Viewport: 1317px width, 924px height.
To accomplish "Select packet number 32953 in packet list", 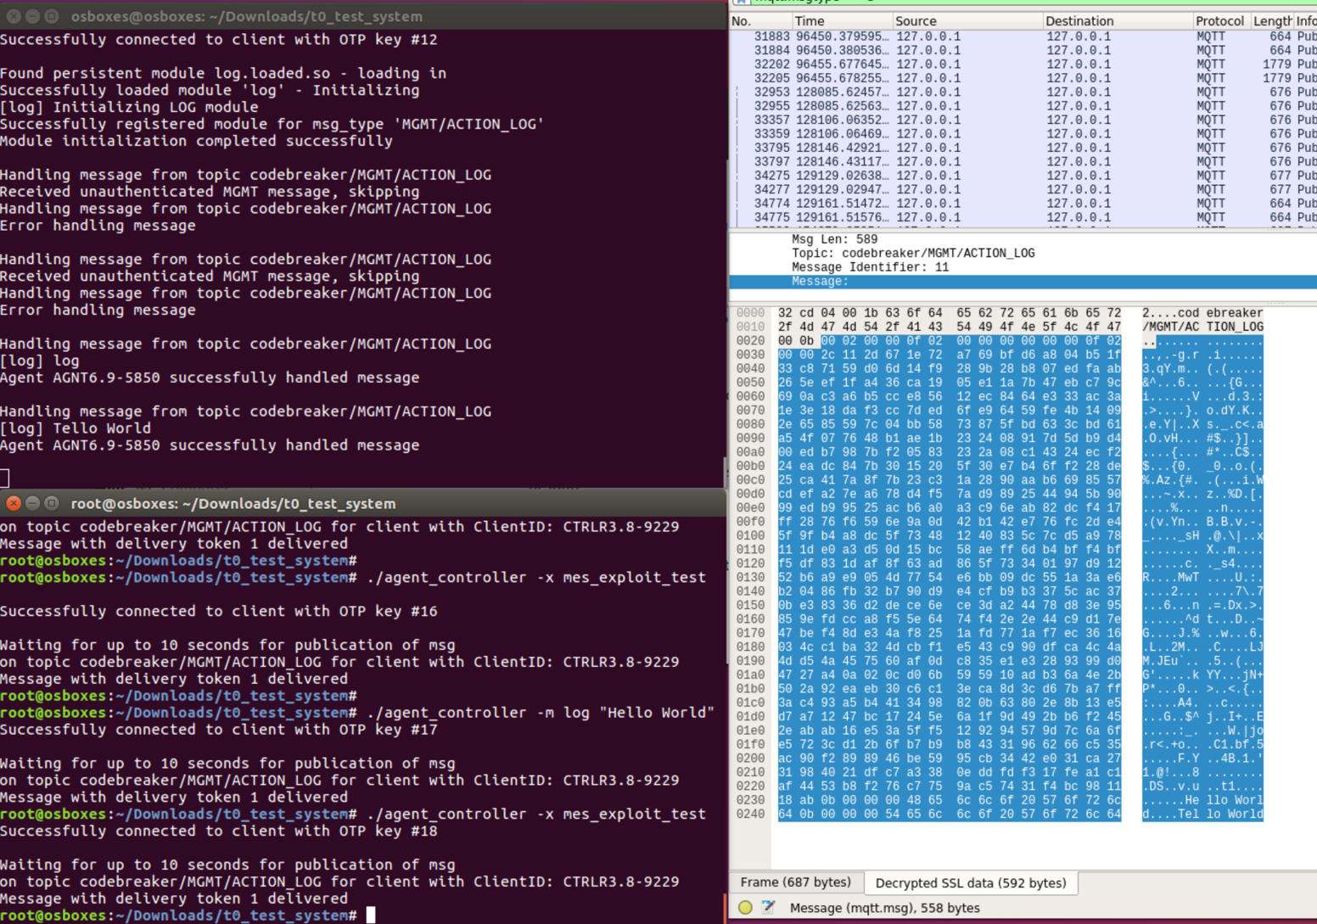I will click(x=1023, y=92).
